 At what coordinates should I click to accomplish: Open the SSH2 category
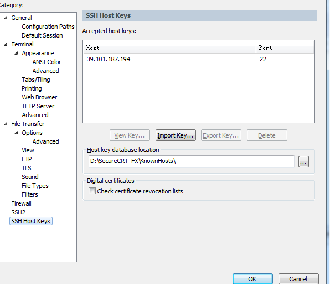coord(18,212)
